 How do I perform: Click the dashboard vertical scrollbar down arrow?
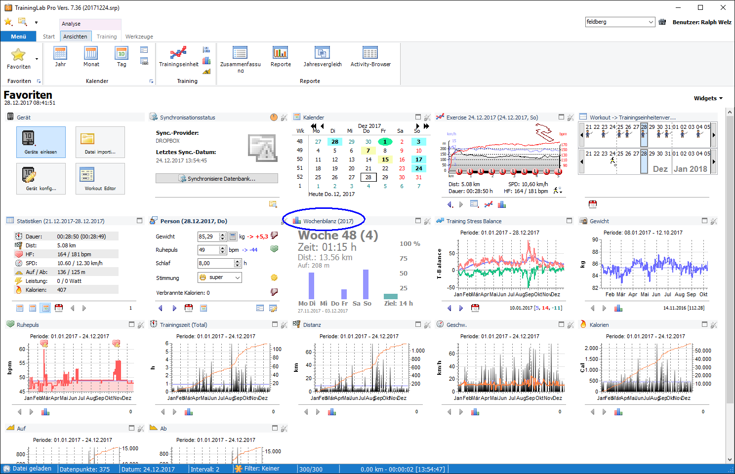pyautogui.click(x=730, y=460)
